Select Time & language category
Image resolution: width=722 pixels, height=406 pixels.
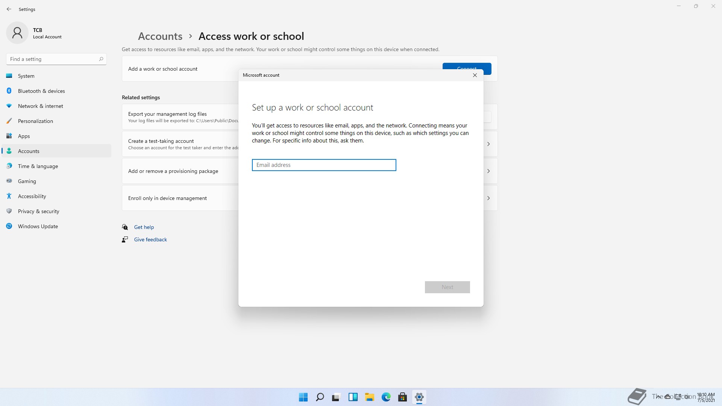56,166
